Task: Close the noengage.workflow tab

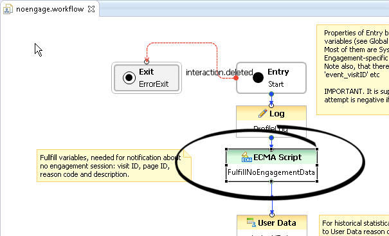Action: coord(91,9)
